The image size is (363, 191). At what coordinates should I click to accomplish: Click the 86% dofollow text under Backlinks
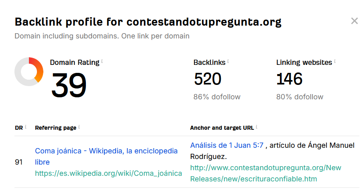(217, 97)
